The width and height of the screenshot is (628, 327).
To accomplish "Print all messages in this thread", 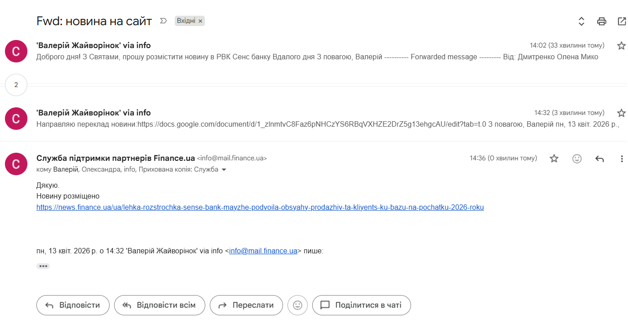I will tap(601, 21).
